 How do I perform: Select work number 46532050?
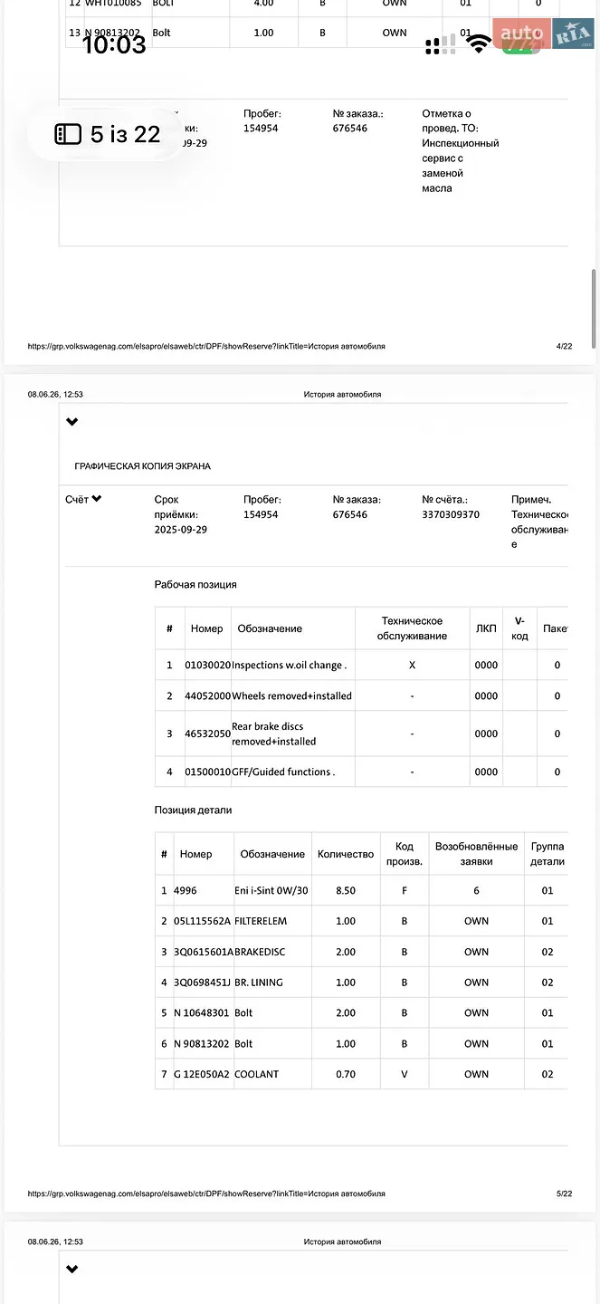208,733
